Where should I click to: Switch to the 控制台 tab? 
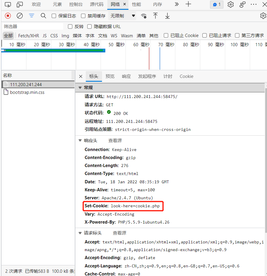(76, 4)
